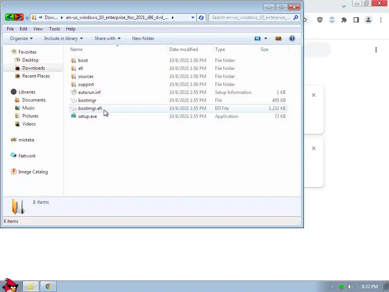Open the address bar history dropdown
The width and height of the screenshot is (389, 292).
193,17
